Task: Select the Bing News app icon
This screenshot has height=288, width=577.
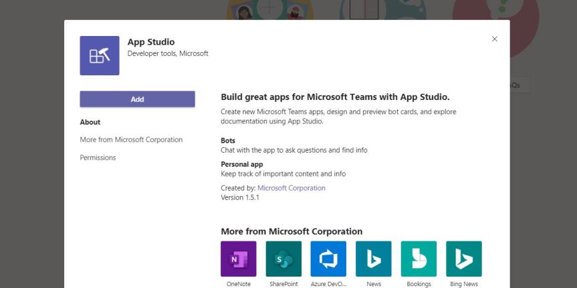Action: coord(463,259)
